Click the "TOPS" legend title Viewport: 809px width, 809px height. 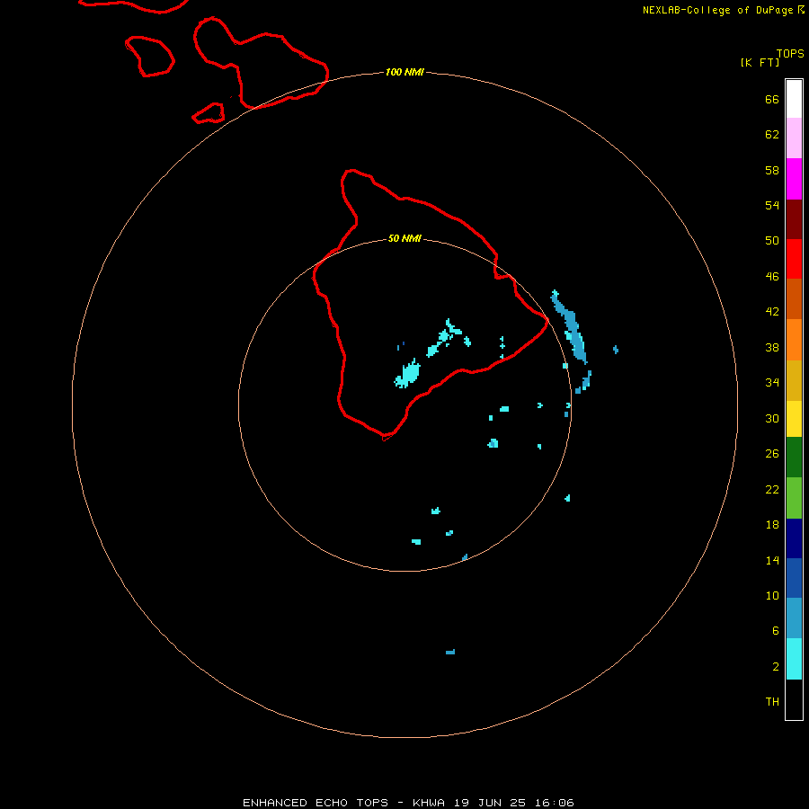point(790,53)
